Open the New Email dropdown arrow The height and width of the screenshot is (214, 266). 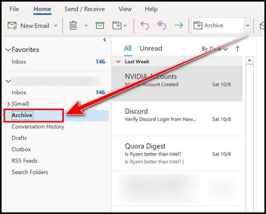[56, 25]
